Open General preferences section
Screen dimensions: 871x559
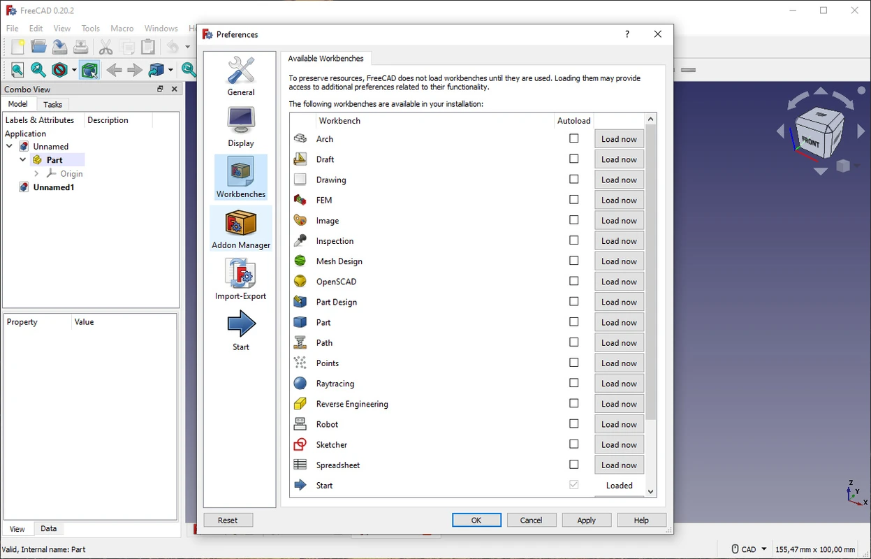pyautogui.click(x=241, y=76)
